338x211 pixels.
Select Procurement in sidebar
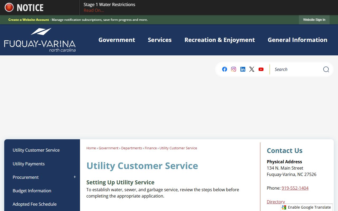[x=26, y=177]
